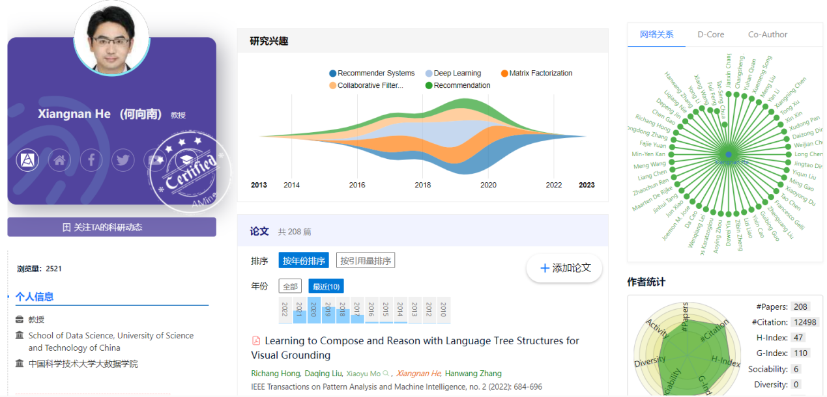The width and height of the screenshot is (827, 397).
Task: Sort papers by citation count (按引用量排序)
Action: (366, 261)
